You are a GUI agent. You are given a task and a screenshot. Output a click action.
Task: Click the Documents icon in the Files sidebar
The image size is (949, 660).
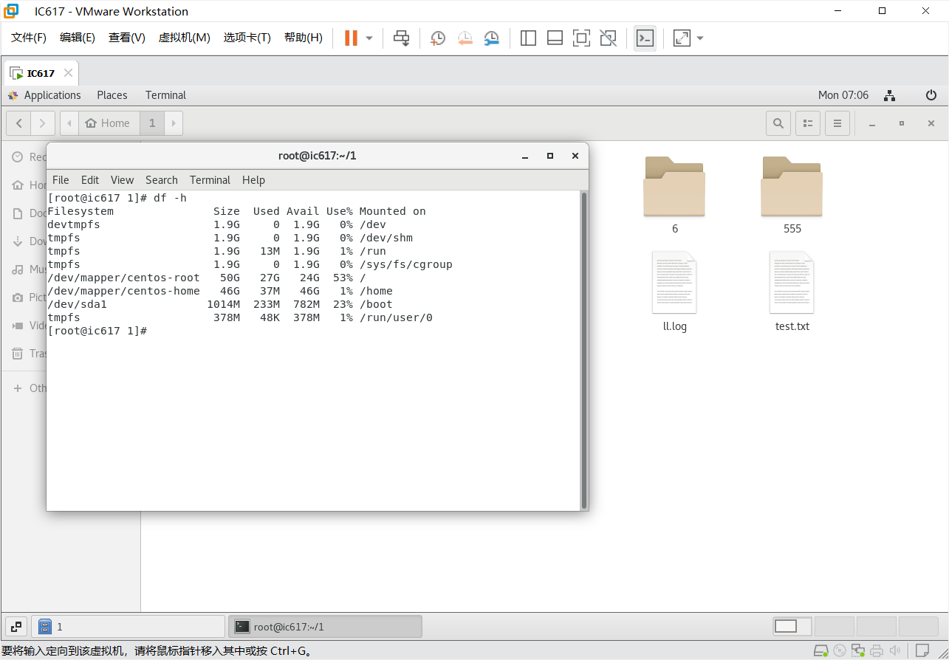click(18, 213)
